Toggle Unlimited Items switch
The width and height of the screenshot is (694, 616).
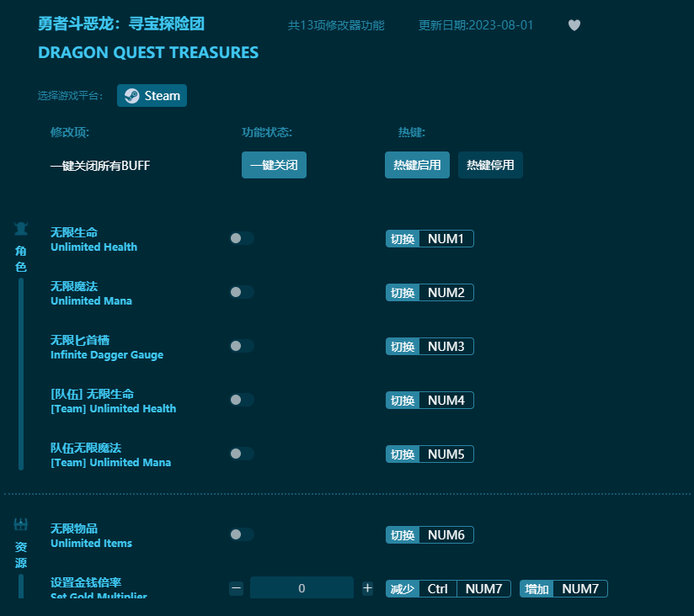tap(242, 534)
